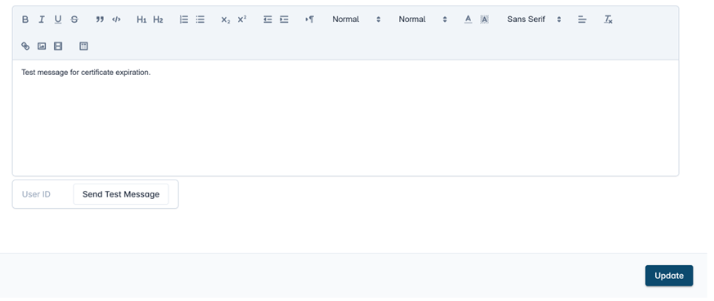Click the Send Test Message button
Viewport: 714px width, 301px height.
click(x=121, y=194)
